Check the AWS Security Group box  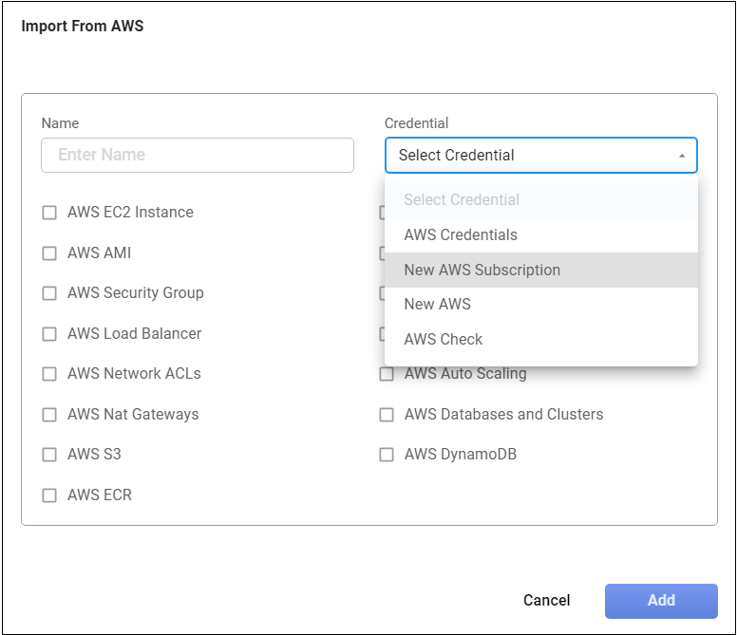[49, 293]
